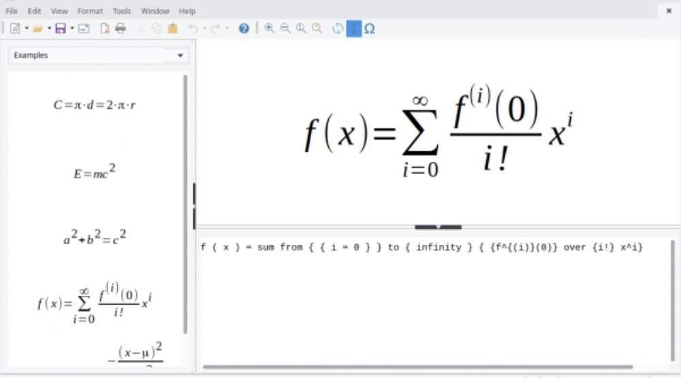Open the Help menu
Viewport: 681px width, 378px height.
[x=187, y=11]
